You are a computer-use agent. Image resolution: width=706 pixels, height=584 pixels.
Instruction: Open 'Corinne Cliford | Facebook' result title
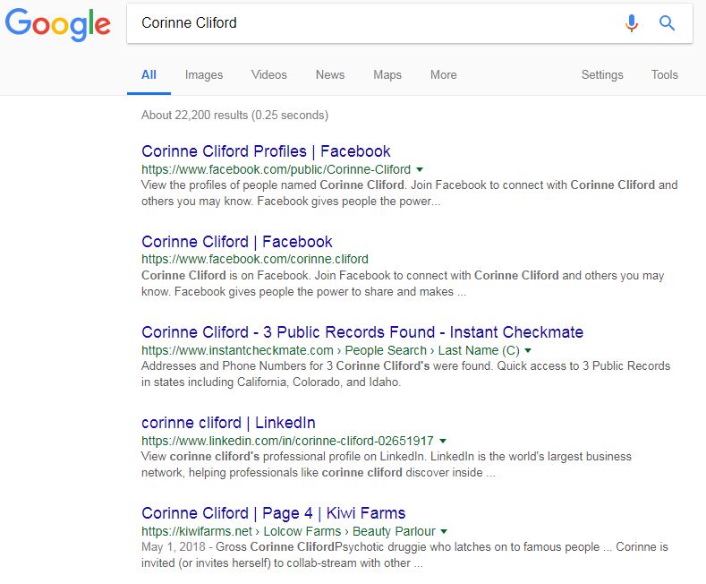click(237, 242)
